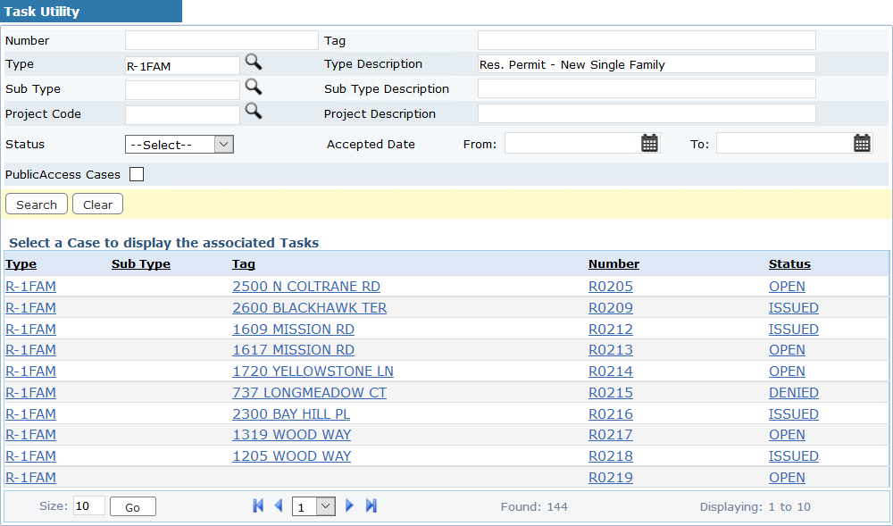This screenshot has width=893, height=526.
Task: Select the 2600 BLACKHAWK TER case
Action: tap(309, 308)
